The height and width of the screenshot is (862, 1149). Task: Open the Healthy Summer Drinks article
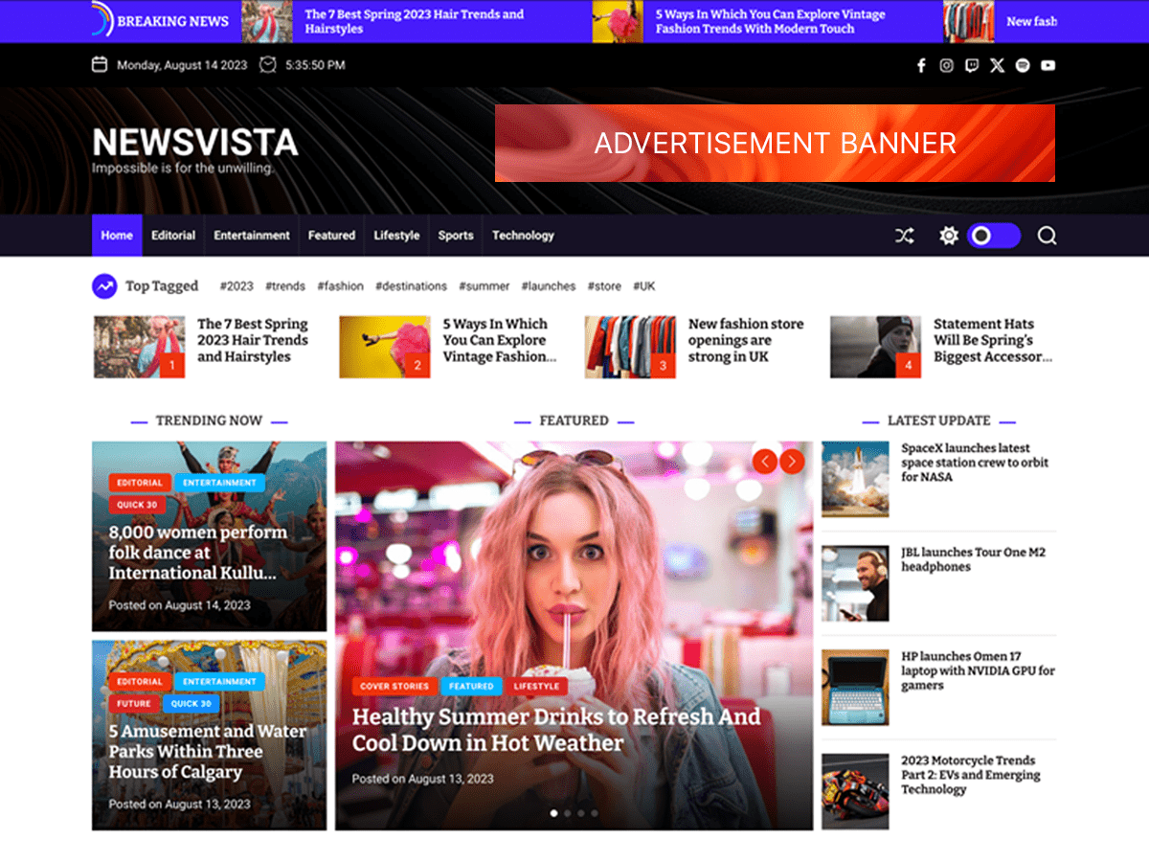tap(555, 728)
